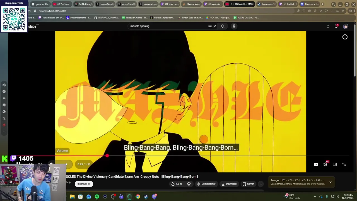This screenshot has height=201, width=357.
Task: Switch to the 'Economize 10' Steam tab
Action: point(266,4)
